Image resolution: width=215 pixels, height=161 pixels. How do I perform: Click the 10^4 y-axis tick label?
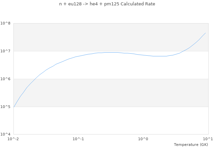coord(6,135)
